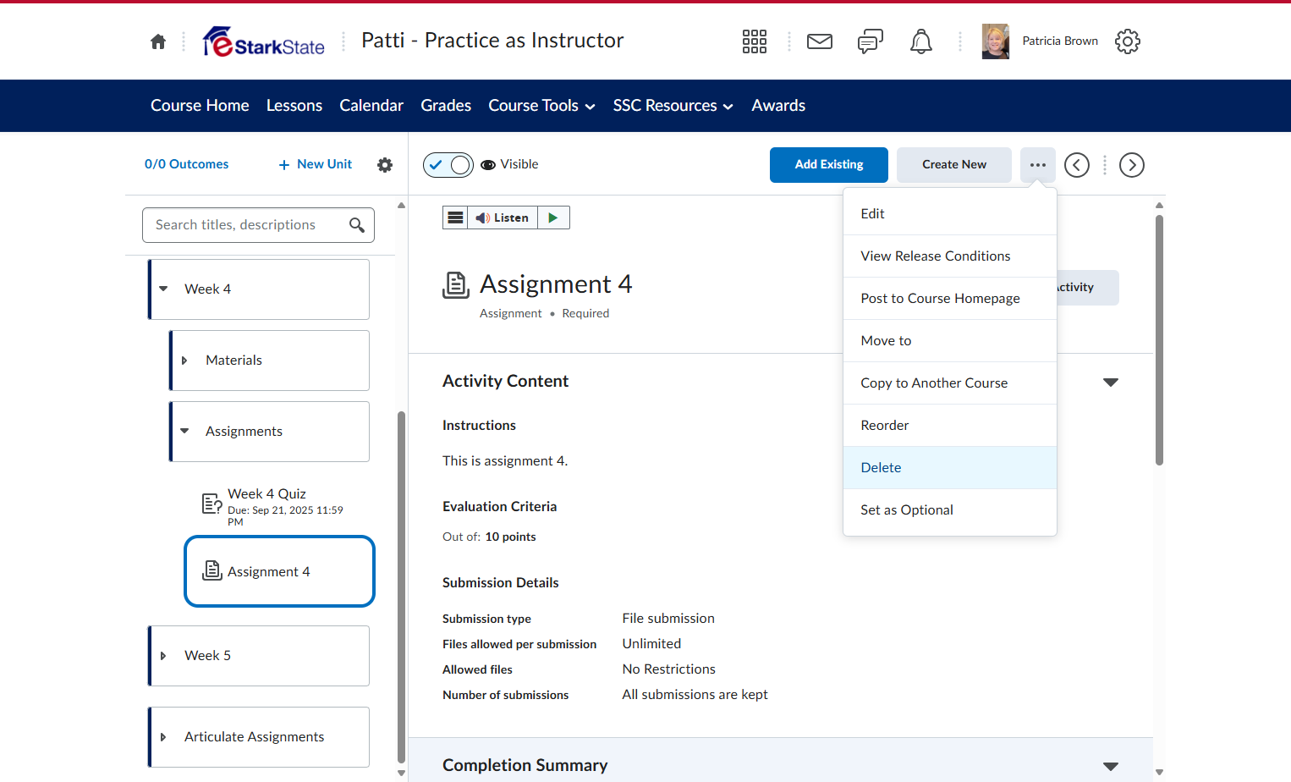Open the admin tools gear in header
This screenshot has width=1291, height=782.
(x=1128, y=41)
